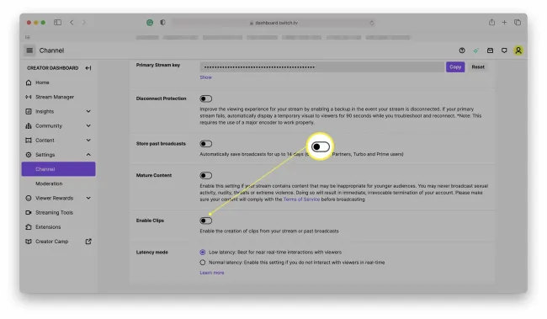Image resolution: width=547 pixels, height=319 pixels.
Task: Click the privacy shield icon
Action: click(162, 23)
